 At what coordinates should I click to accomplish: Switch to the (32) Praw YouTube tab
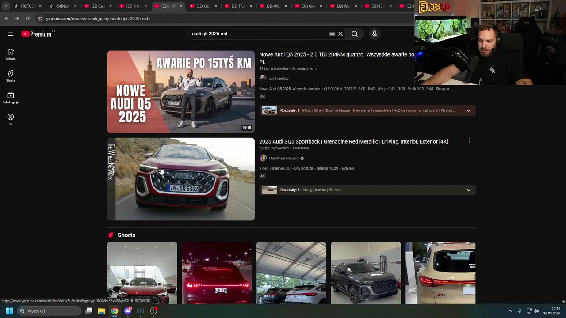point(132,6)
